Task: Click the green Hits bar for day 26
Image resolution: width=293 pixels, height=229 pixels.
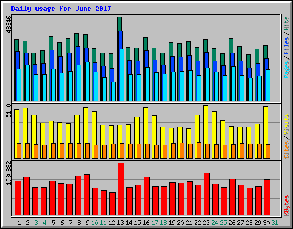Action: [231, 46]
